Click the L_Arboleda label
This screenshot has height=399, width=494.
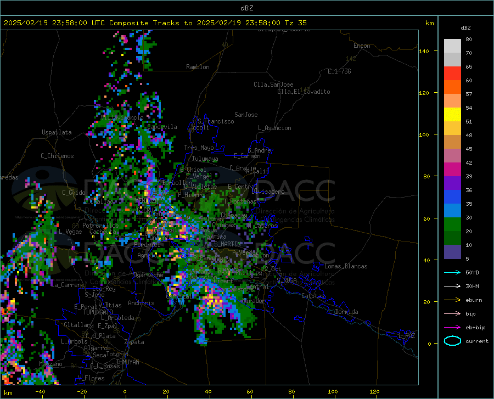click(118, 318)
